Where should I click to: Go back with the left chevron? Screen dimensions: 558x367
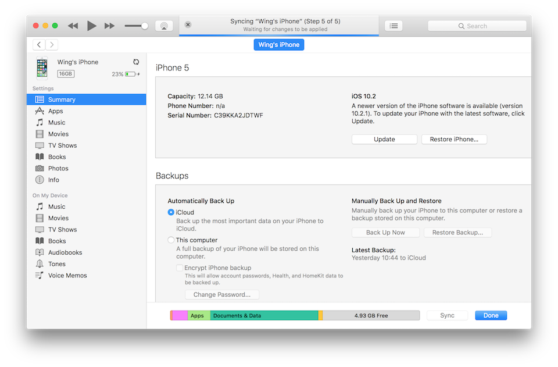(39, 45)
